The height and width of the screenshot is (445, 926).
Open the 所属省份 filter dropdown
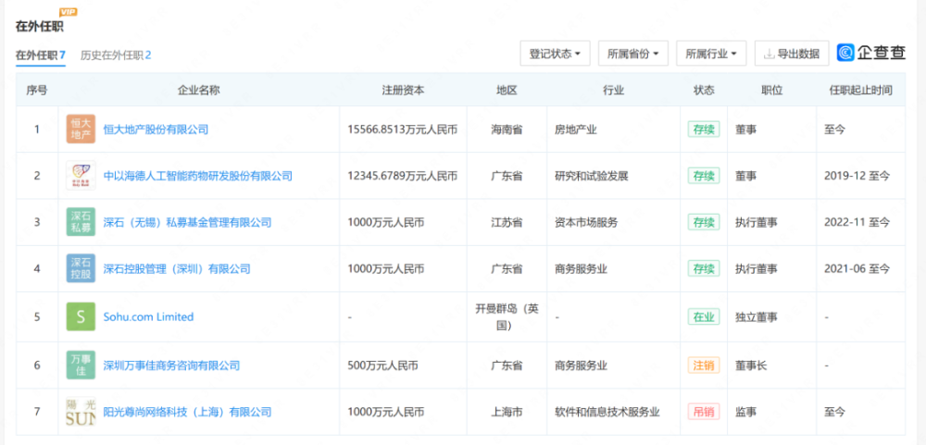[x=633, y=54]
